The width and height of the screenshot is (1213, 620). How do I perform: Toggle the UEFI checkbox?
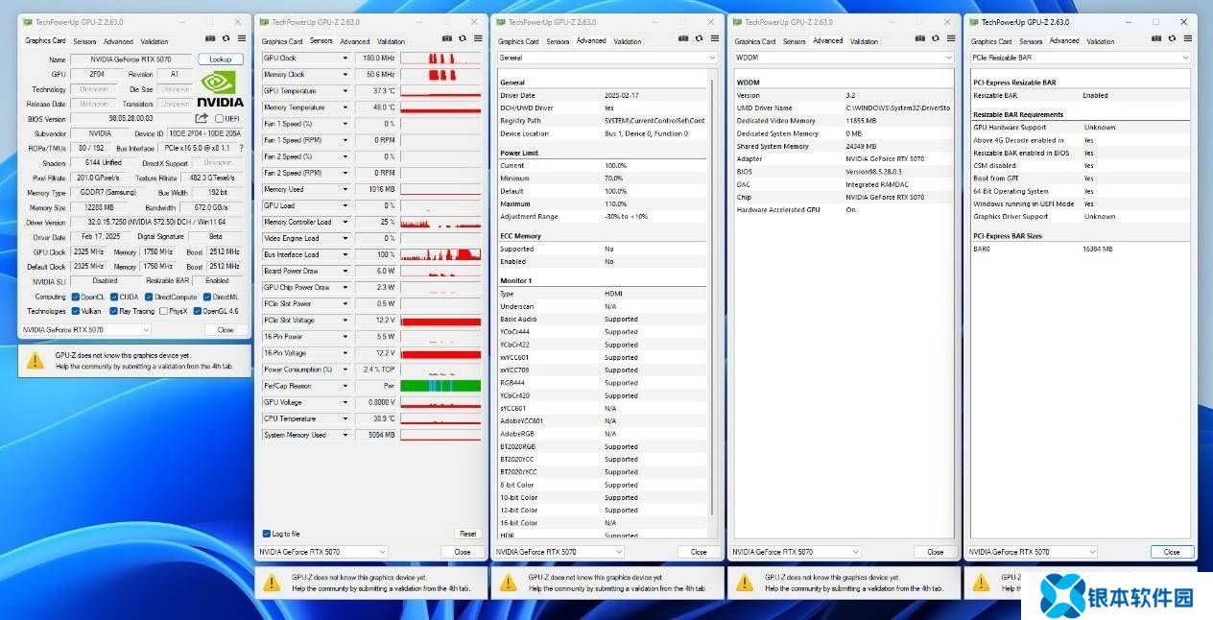click(220, 119)
